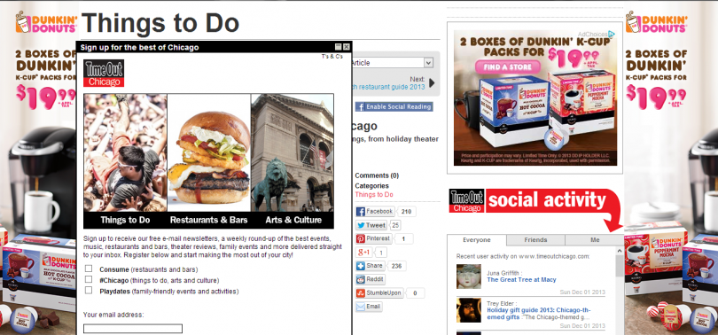The width and height of the screenshot is (718, 335).
Task: Open the Things to Do category link
Action: (x=374, y=194)
